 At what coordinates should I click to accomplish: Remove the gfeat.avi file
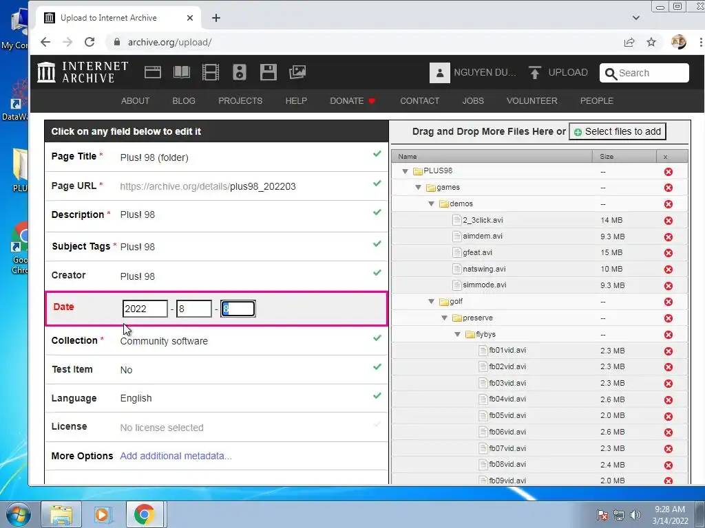click(668, 253)
